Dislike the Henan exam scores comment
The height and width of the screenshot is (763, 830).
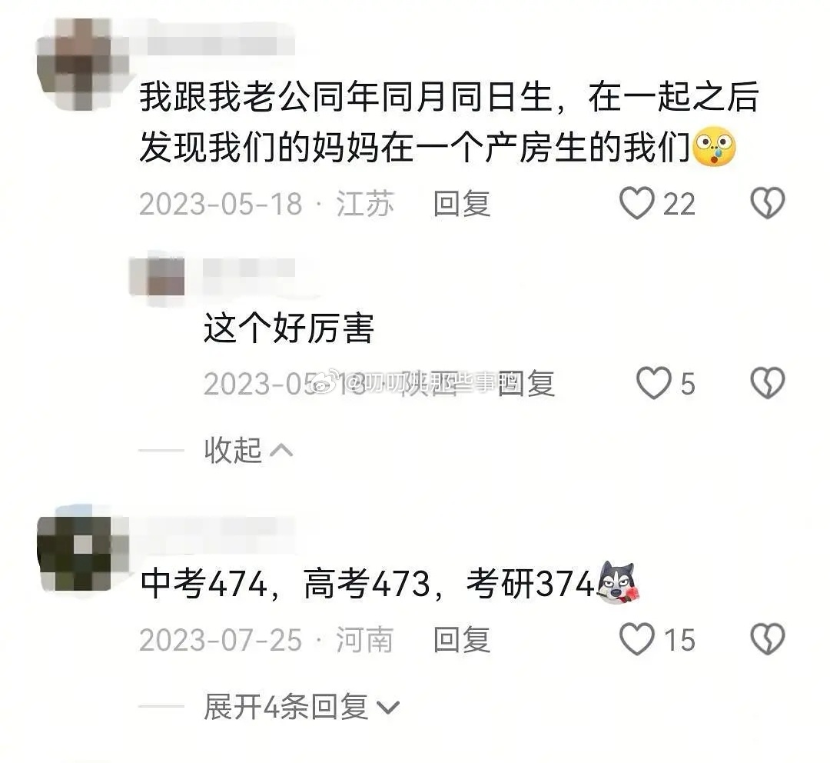point(768,639)
